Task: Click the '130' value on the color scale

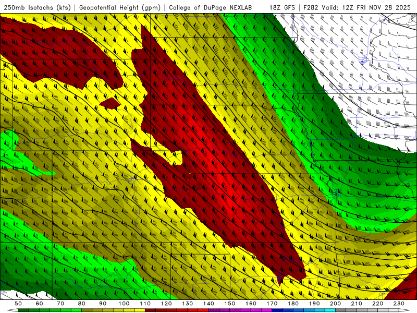Action: pos(188,304)
